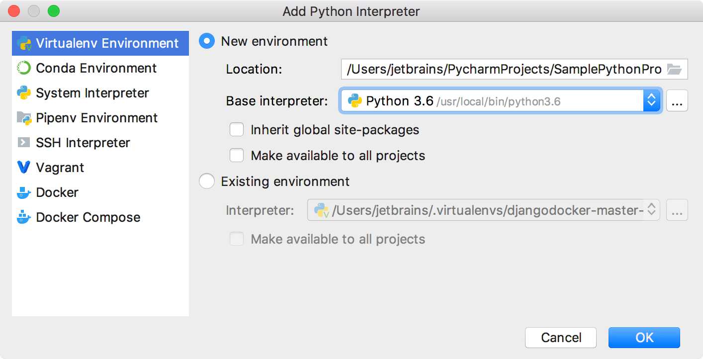Click the Docker Compose whale icon
This screenshot has height=359, width=703.
pos(24,217)
